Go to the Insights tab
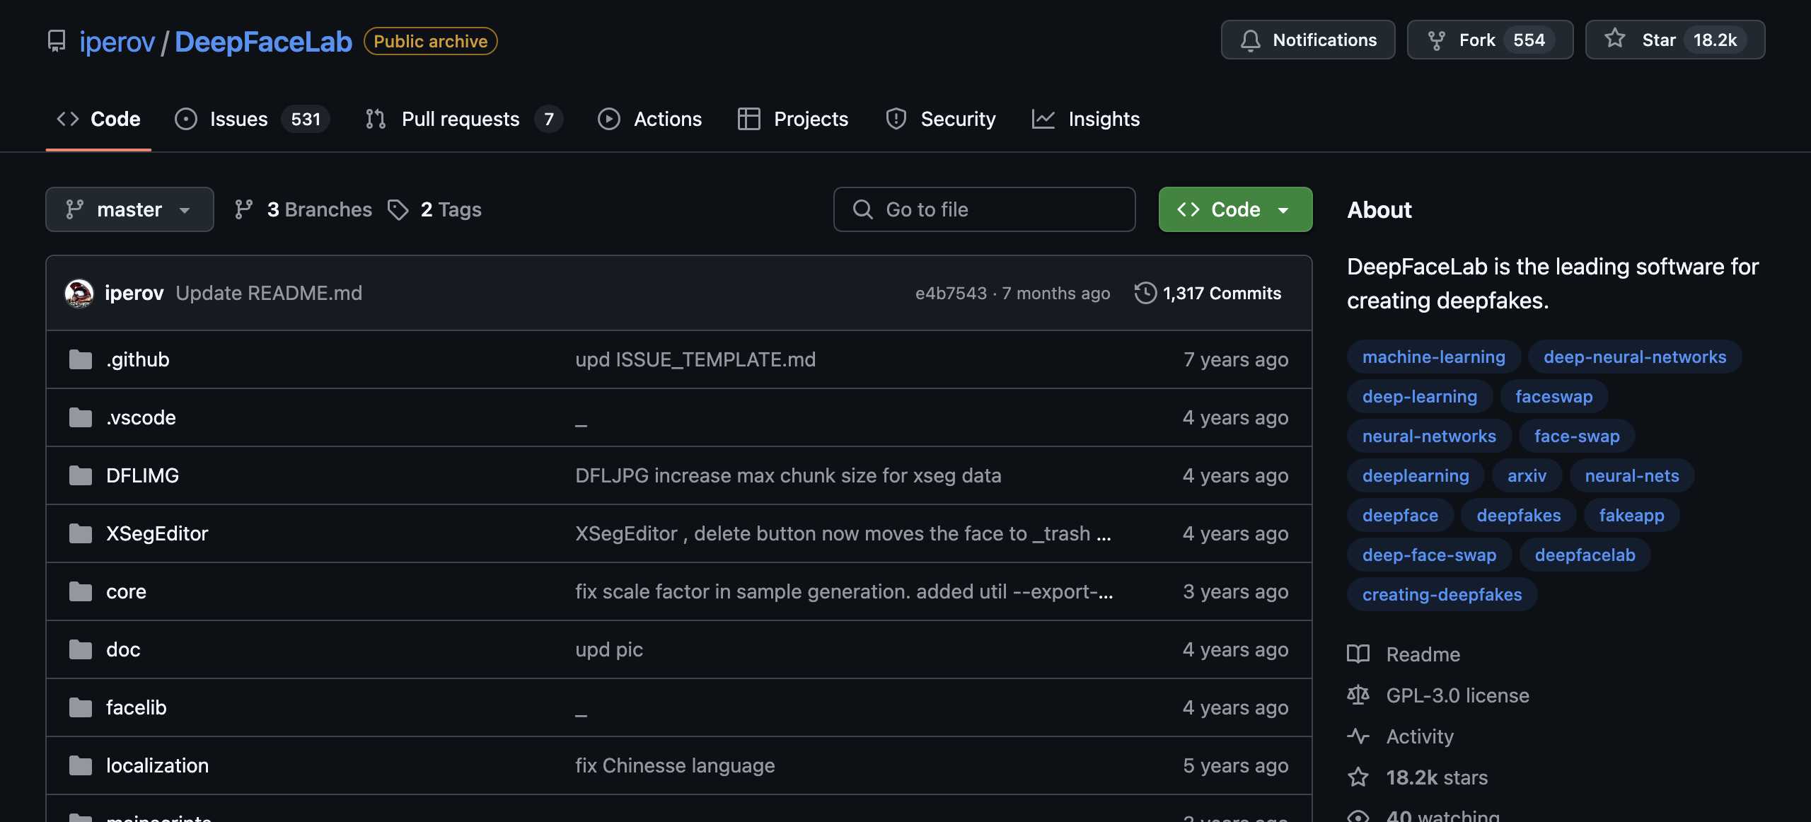 (1104, 119)
